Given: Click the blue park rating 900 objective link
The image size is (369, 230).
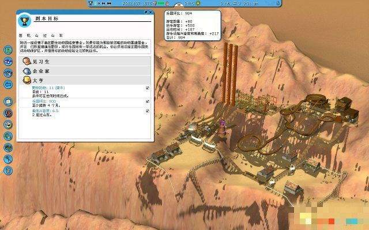Looking at the screenshot, I should click(x=44, y=101).
